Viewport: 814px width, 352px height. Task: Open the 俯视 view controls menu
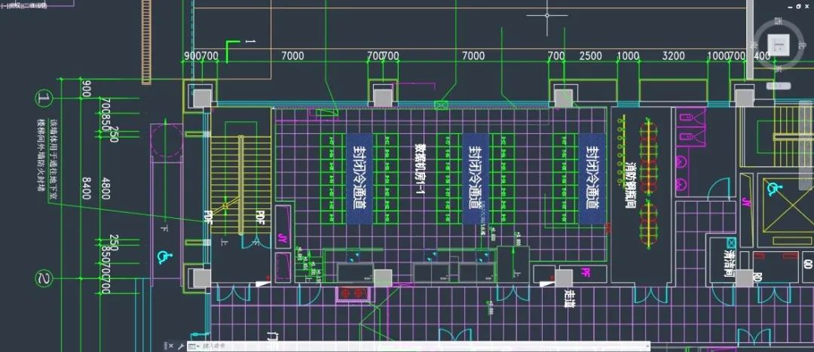(14, 5)
